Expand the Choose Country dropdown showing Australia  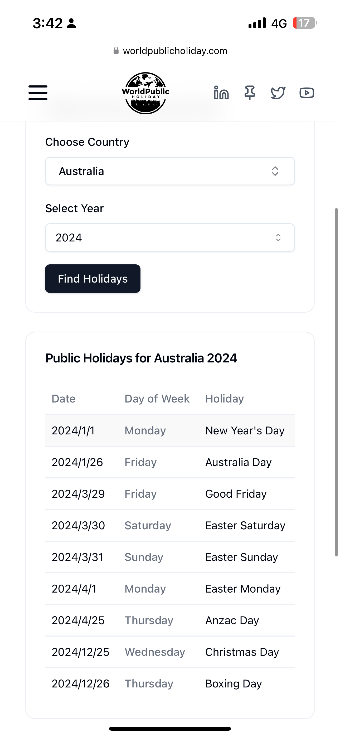[170, 171]
